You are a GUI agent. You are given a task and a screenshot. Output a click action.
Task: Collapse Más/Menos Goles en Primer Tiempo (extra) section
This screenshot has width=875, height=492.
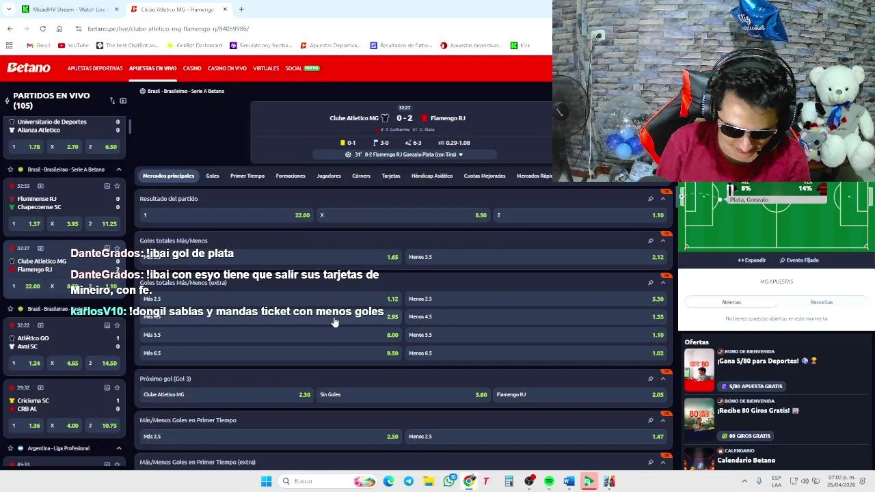pyautogui.click(x=662, y=462)
